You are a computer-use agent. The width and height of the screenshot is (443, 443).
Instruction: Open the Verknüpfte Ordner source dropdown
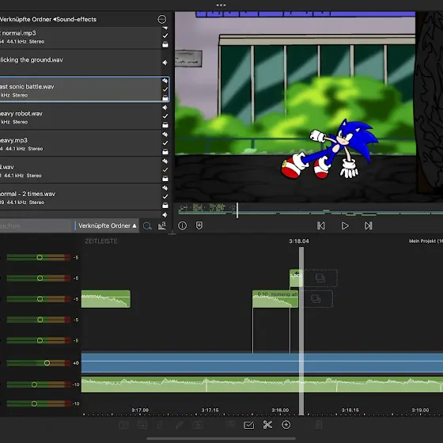tap(108, 225)
